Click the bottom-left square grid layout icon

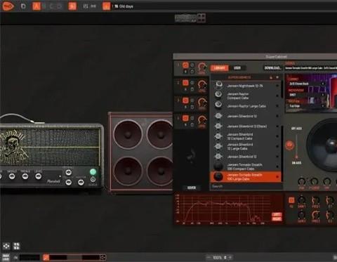pos(16,246)
